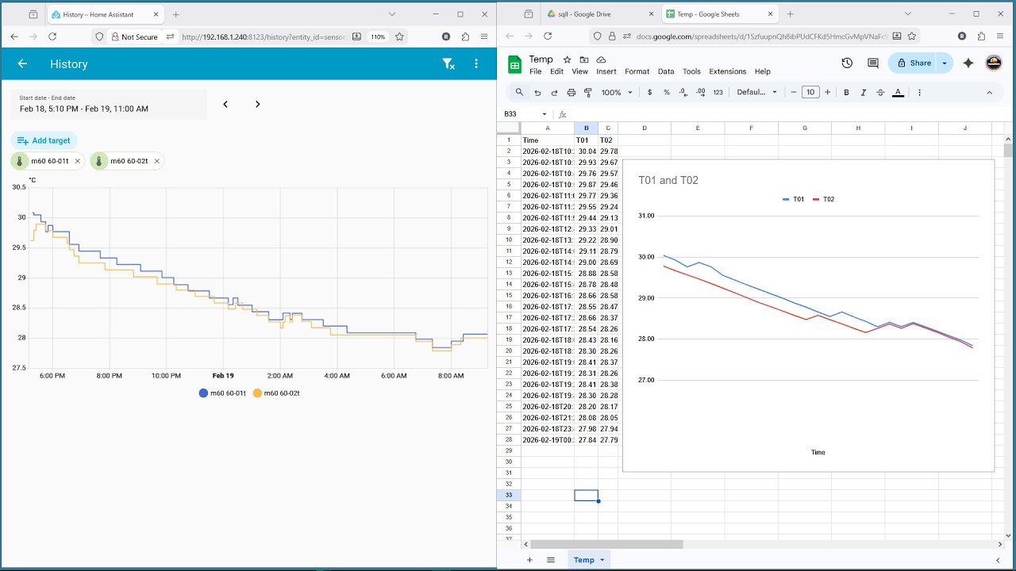Remove the m60 60-02t target chip
The image size is (1016, 571).
(x=156, y=161)
